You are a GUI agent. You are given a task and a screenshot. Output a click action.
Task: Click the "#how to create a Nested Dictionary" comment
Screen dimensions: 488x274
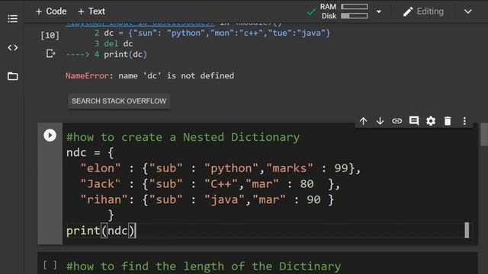183,137
